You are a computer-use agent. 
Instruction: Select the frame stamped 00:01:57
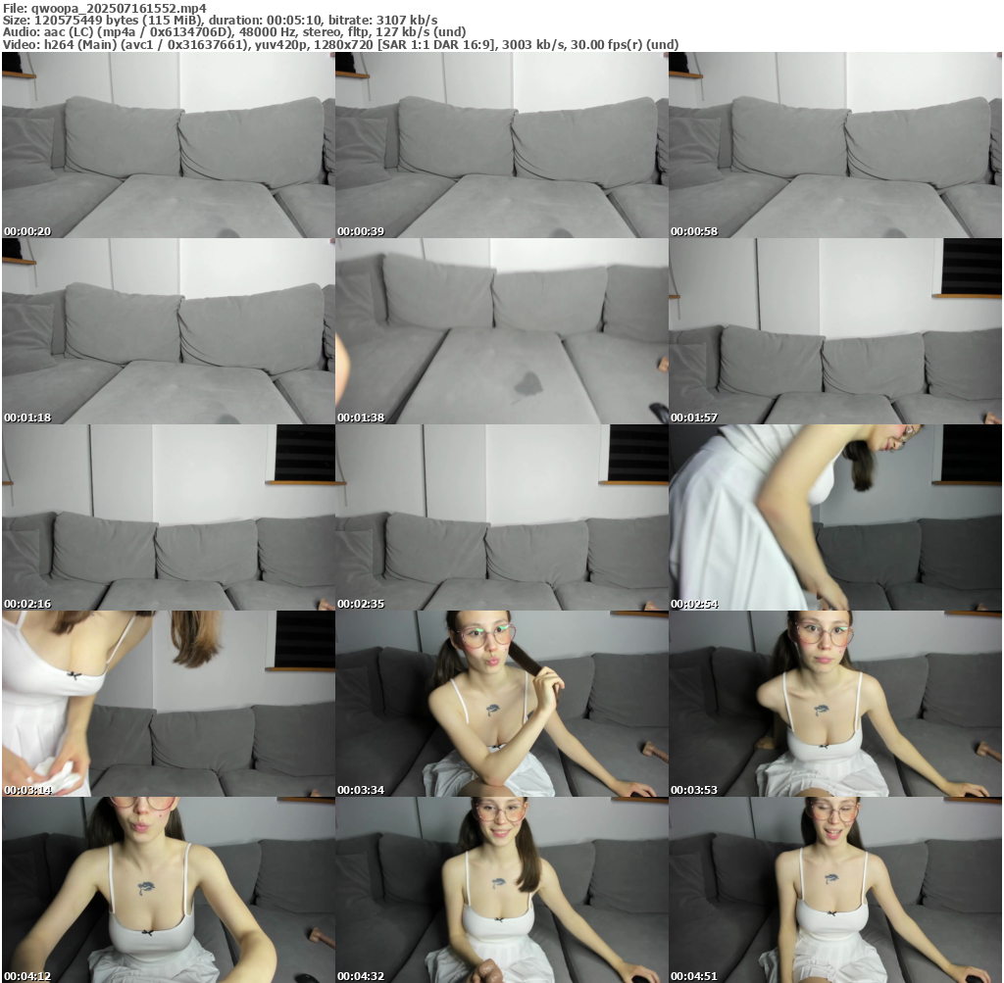click(x=835, y=331)
